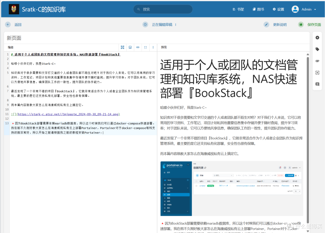Open the comments icon in sidebar
Image resolution: width=325 pixels, height=233 pixels.
[317, 84]
